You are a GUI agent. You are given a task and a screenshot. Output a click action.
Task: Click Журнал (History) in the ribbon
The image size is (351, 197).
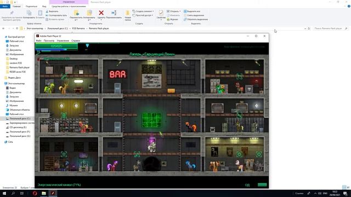click(x=172, y=19)
